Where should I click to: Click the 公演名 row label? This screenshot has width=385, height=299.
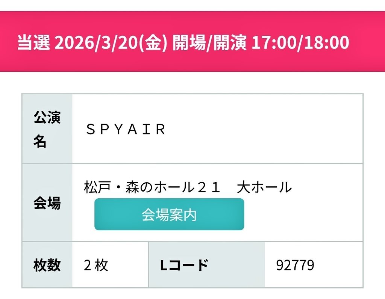click(47, 129)
